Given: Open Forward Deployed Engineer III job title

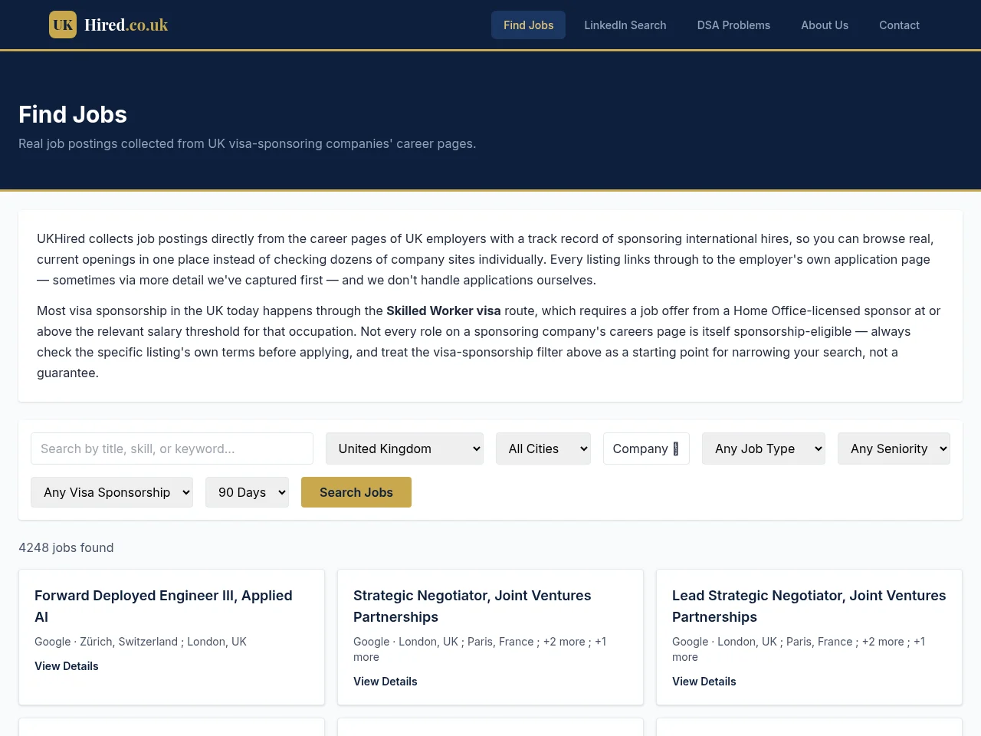Looking at the screenshot, I should (x=163, y=606).
